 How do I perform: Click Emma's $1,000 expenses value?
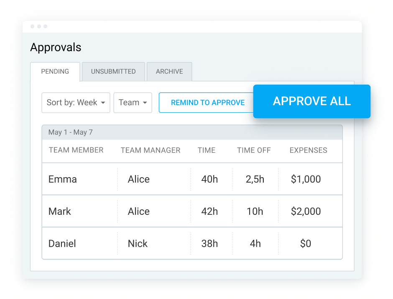[x=306, y=179]
